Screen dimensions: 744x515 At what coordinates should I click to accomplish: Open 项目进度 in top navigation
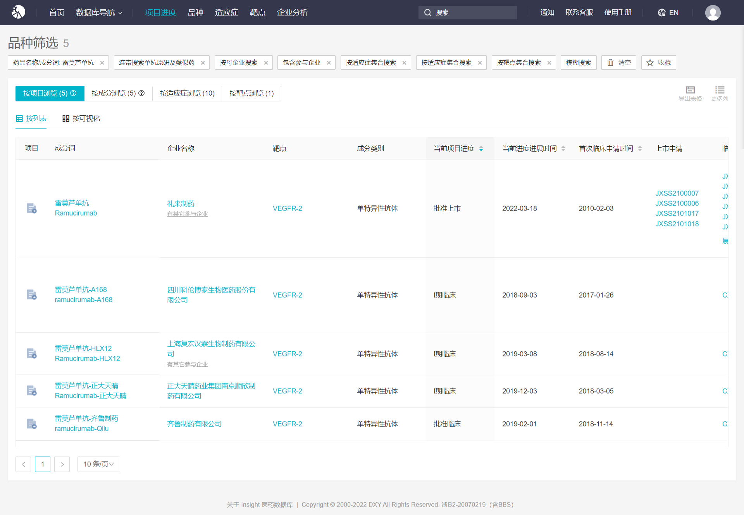click(x=160, y=13)
